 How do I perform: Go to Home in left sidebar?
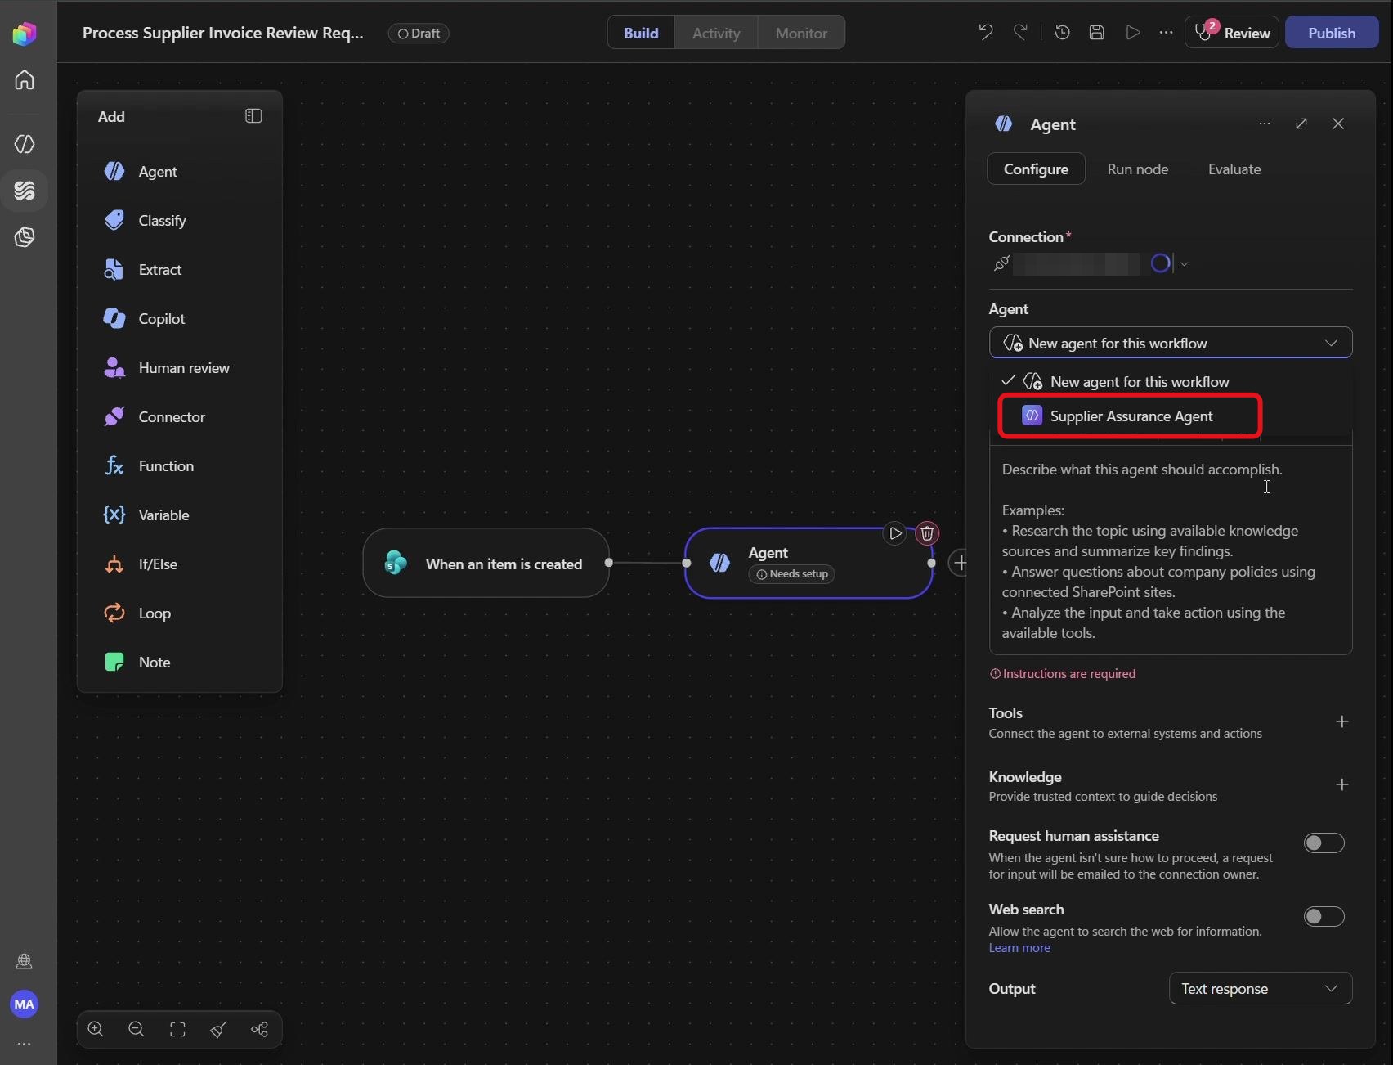point(25,79)
